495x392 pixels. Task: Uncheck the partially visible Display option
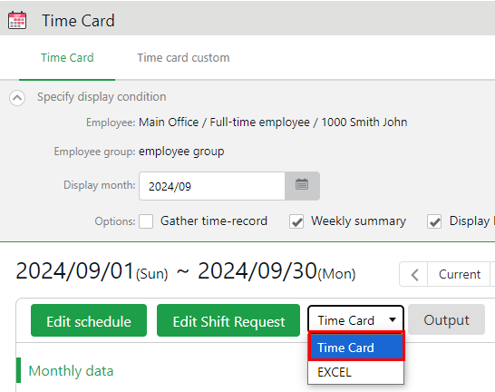click(x=434, y=221)
